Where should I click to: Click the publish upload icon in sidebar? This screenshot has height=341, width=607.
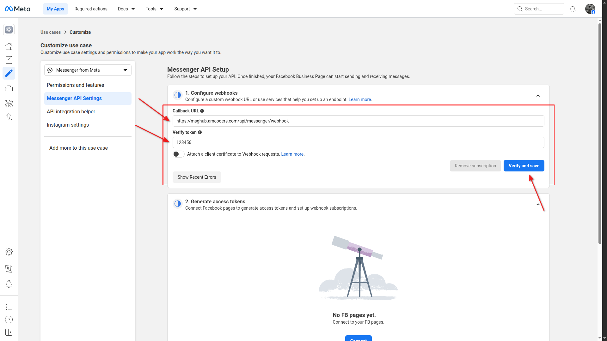click(9, 117)
